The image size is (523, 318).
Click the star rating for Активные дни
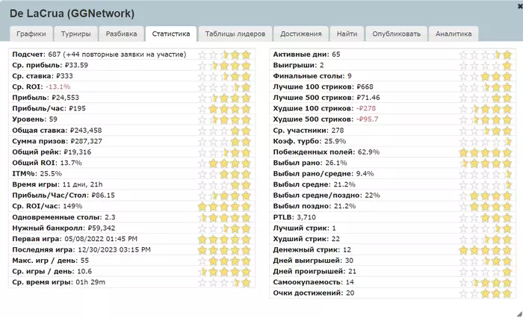[x=486, y=54]
